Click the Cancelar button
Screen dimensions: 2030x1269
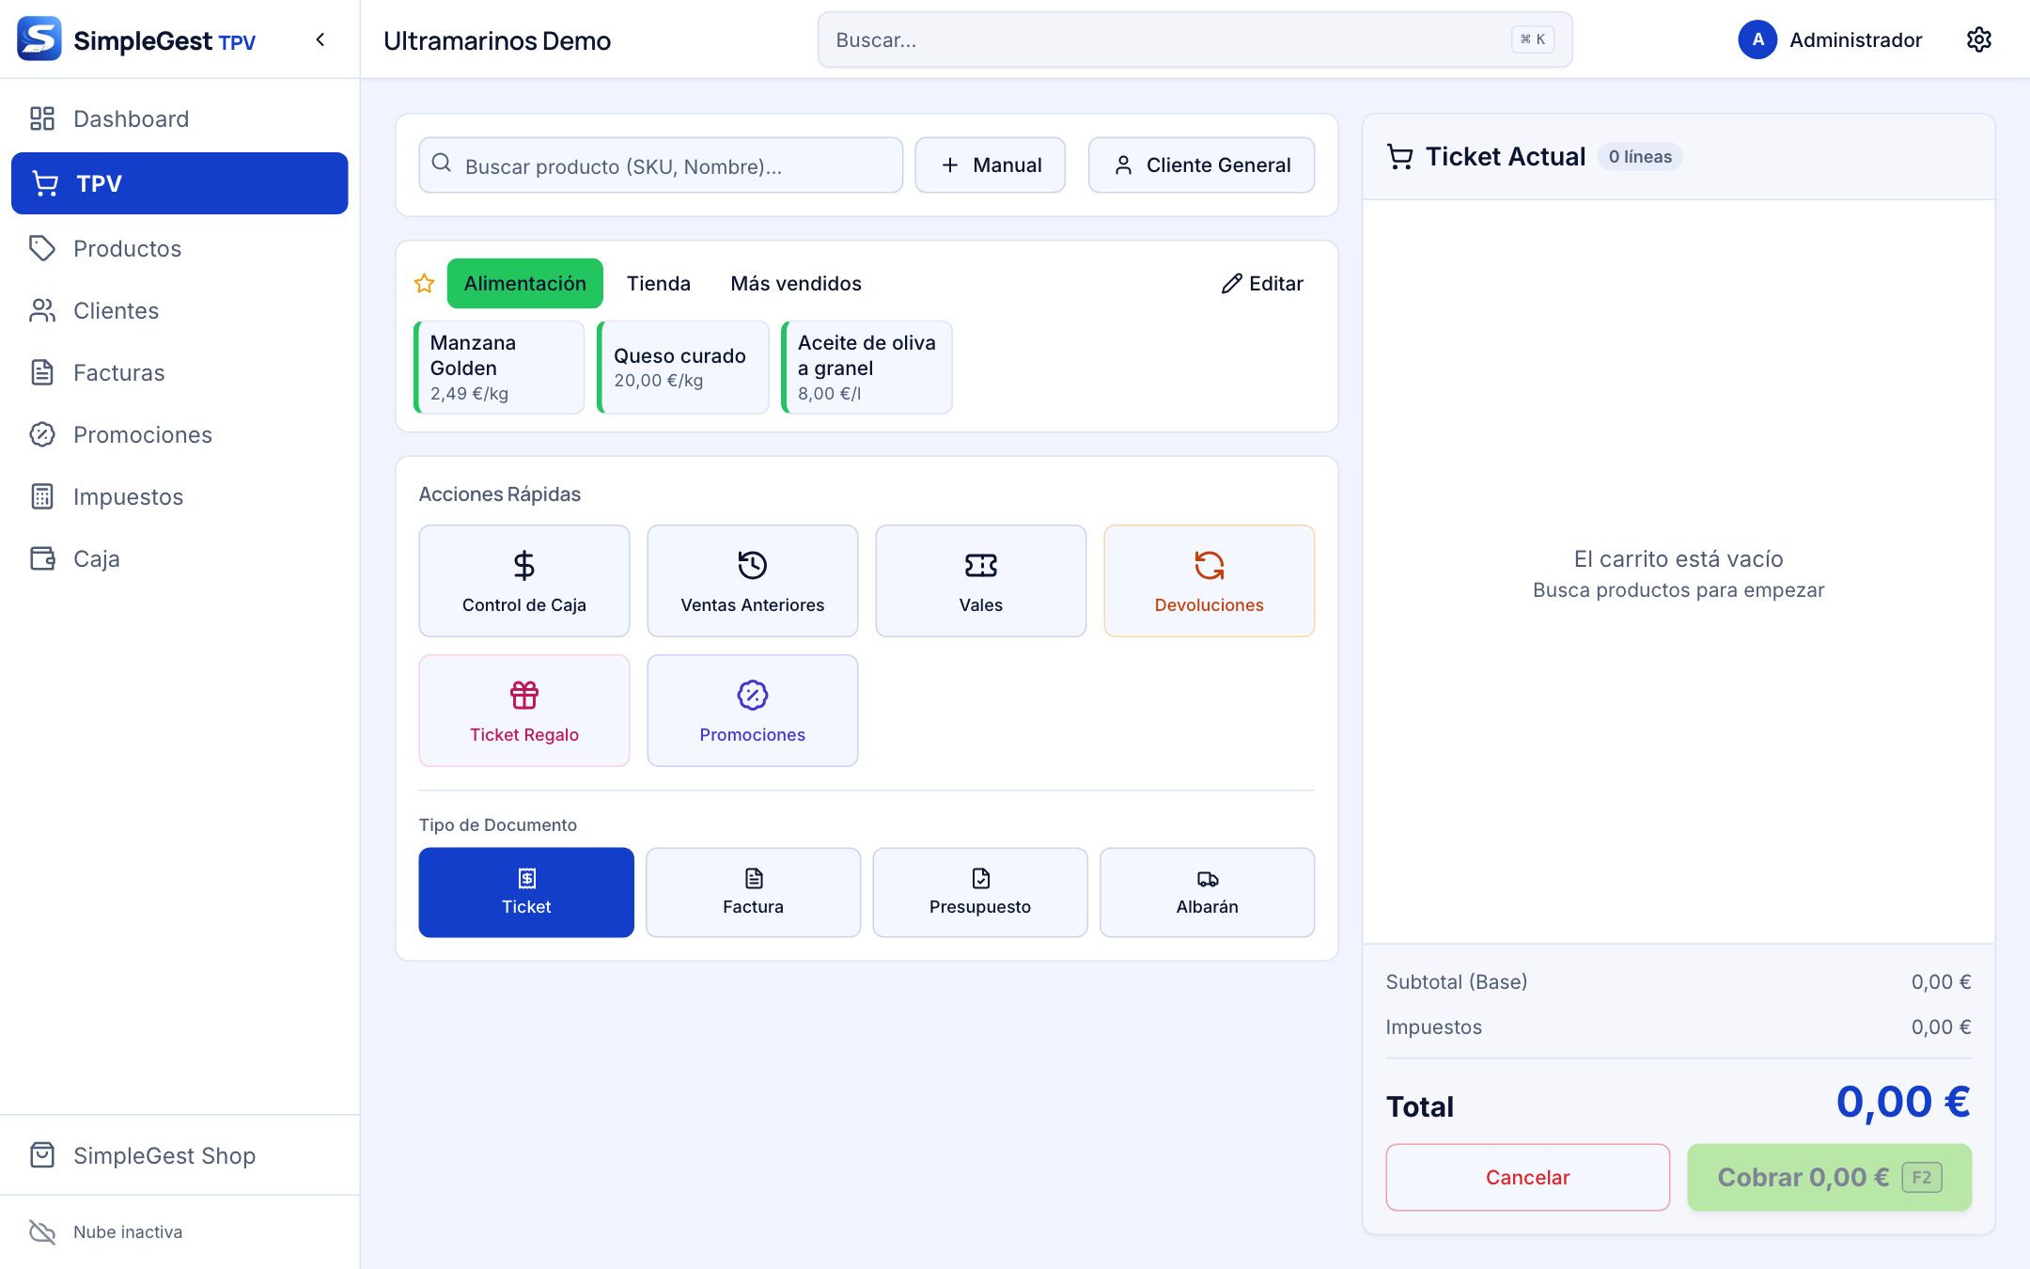click(1527, 1177)
